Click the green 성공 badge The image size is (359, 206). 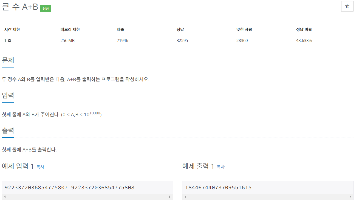[x=46, y=9]
